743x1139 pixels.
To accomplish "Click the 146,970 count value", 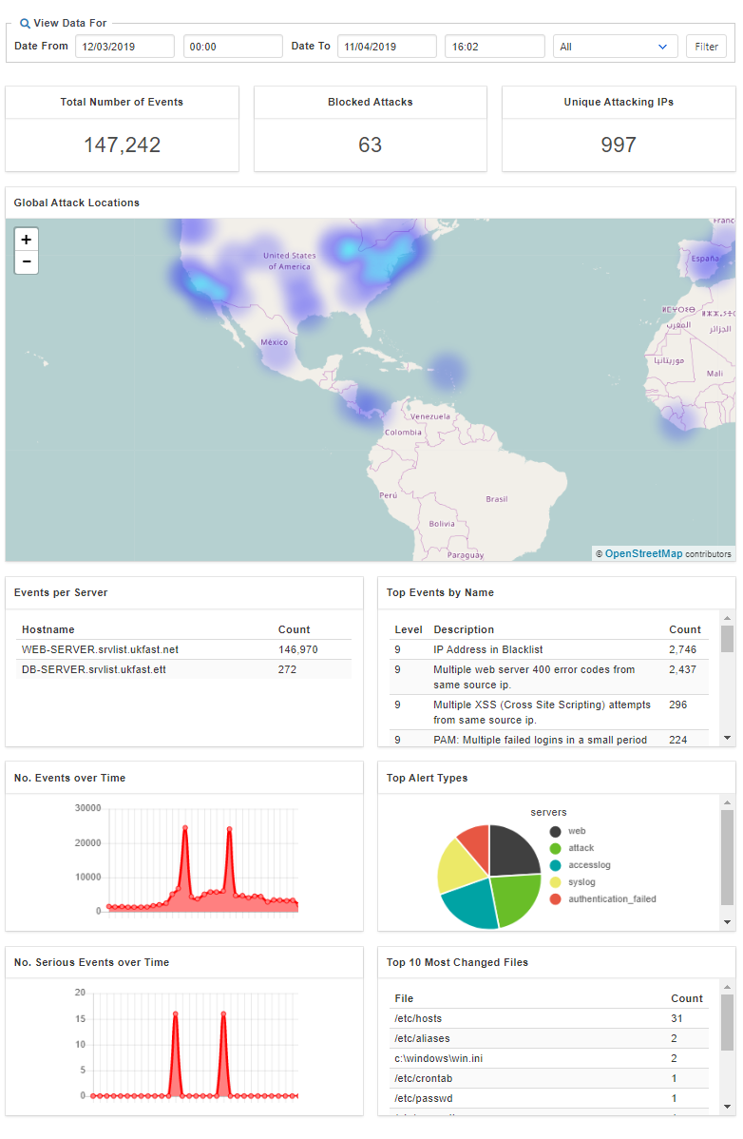I will 297,649.
